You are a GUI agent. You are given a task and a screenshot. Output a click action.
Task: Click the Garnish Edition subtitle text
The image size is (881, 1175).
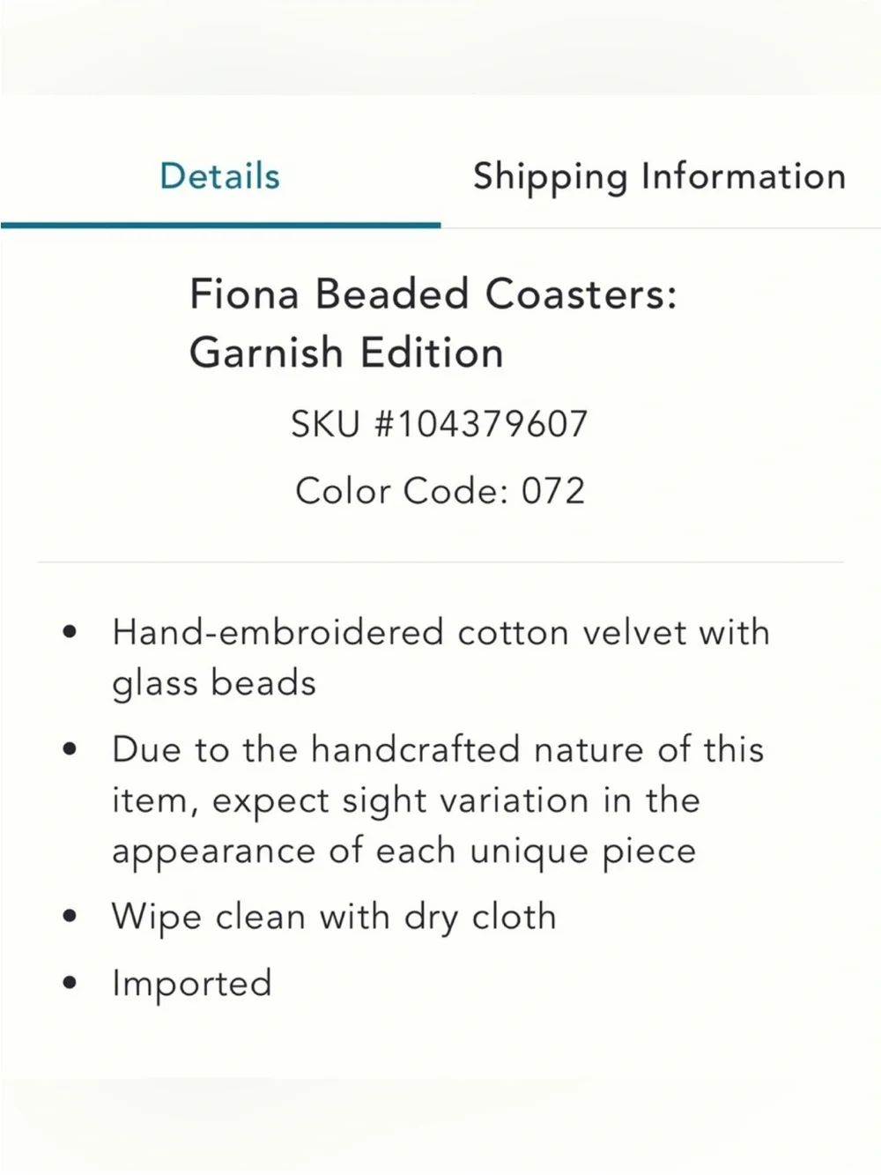click(346, 353)
